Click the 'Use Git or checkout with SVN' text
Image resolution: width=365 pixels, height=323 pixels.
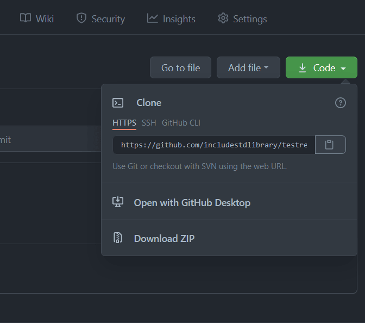[x=200, y=166]
